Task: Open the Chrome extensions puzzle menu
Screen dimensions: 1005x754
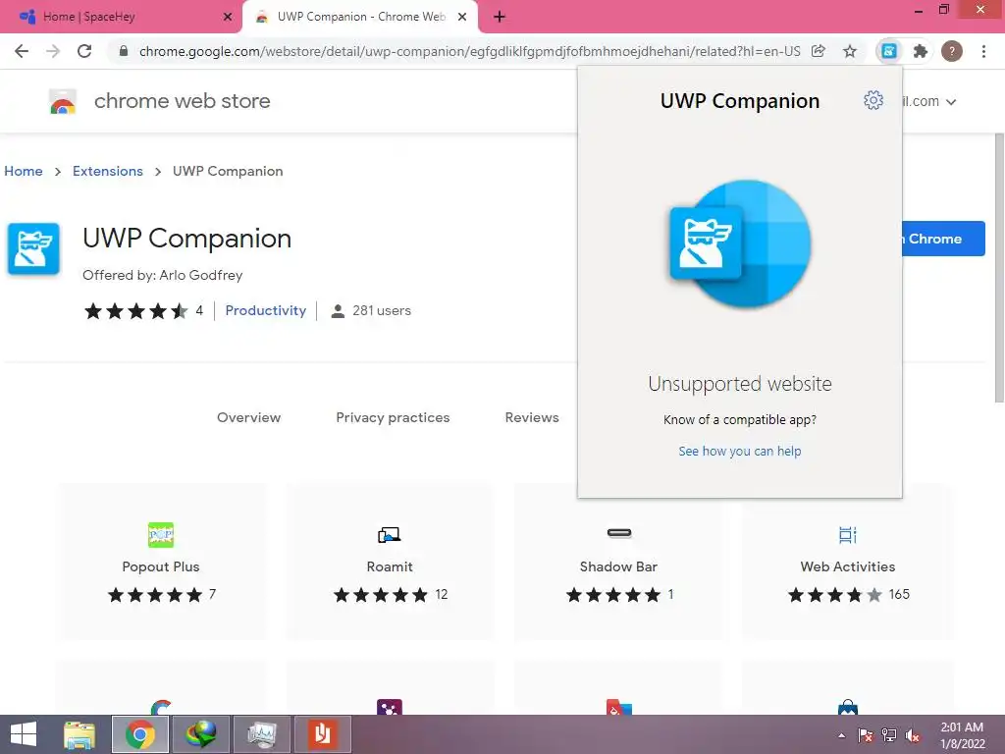Action: [921, 51]
